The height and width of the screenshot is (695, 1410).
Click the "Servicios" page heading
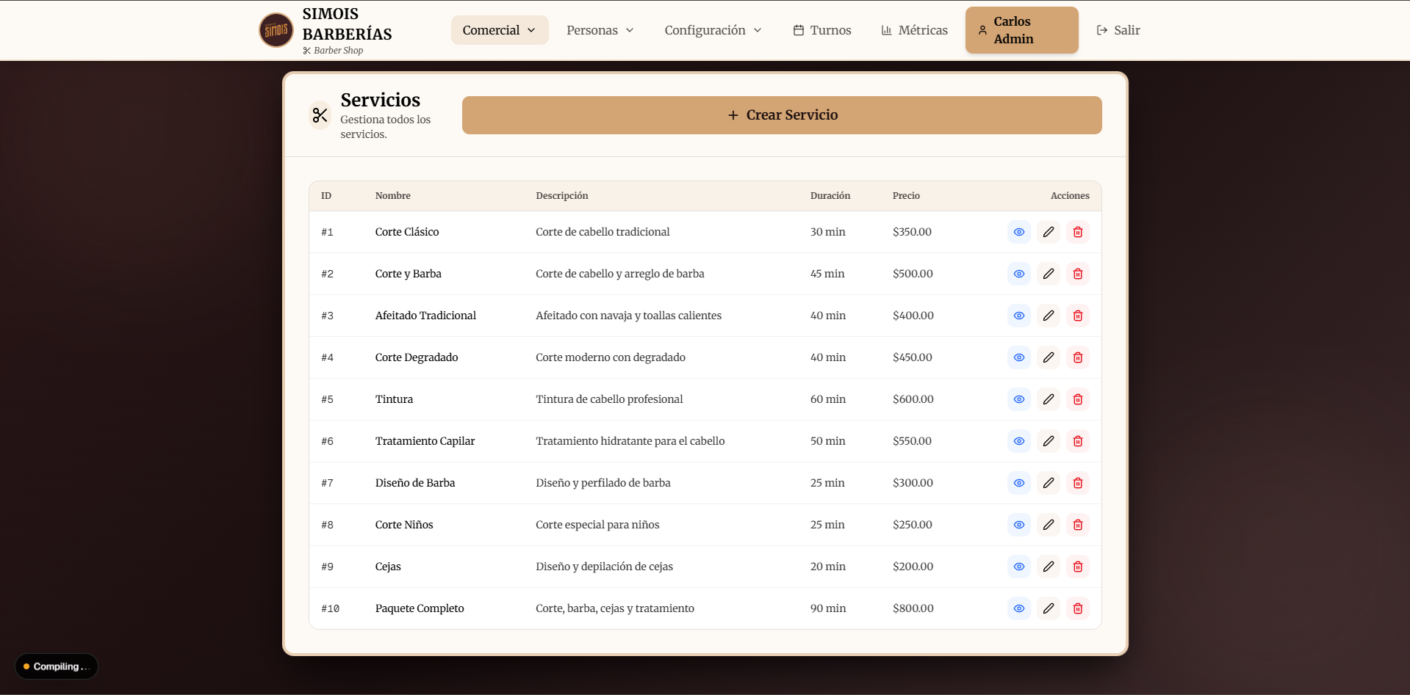point(381,100)
